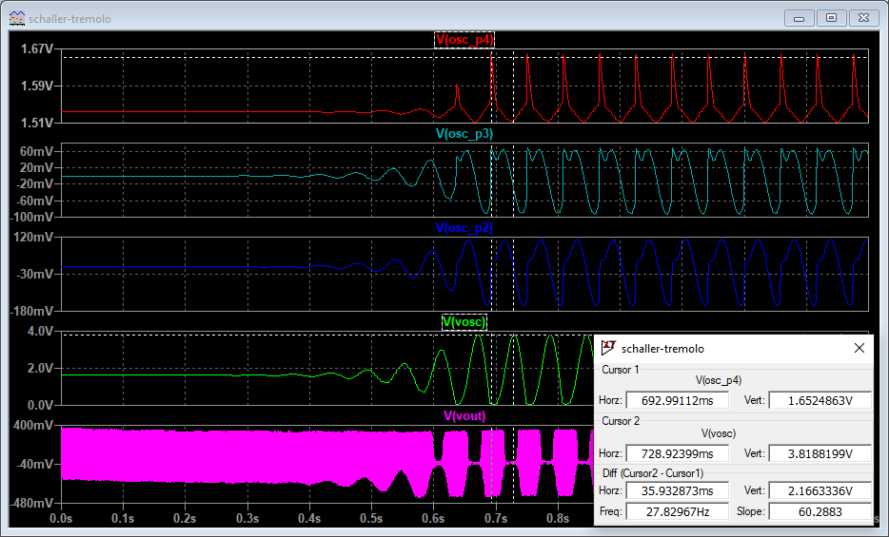
Task: Click Cursor 2 Vert value 3.8188199V
Action: click(819, 453)
